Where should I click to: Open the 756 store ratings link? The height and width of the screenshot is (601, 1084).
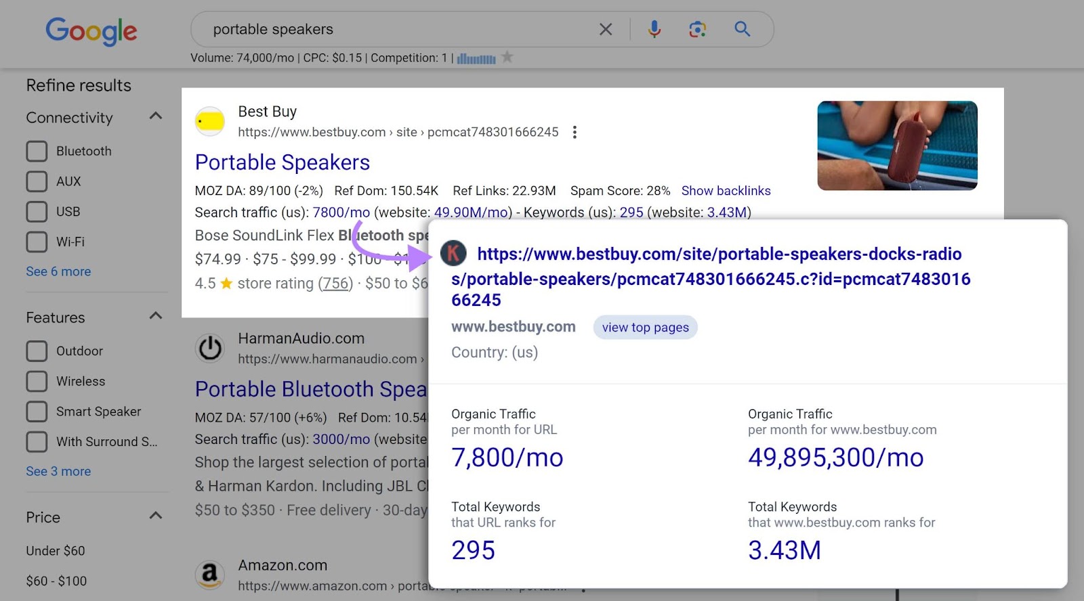click(x=336, y=284)
